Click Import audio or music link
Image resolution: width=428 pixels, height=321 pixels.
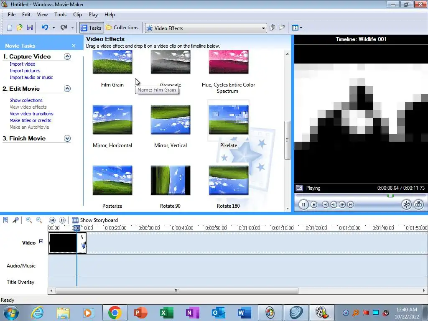click(31, 77)
